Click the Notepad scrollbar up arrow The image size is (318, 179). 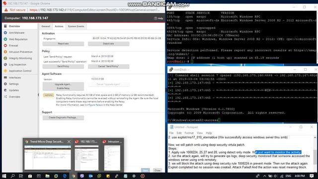315,138
